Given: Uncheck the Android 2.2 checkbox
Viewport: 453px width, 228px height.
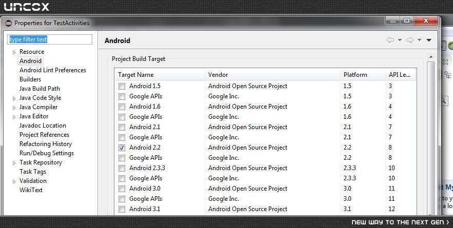Looking at the screenshot, I should (122, 148).
